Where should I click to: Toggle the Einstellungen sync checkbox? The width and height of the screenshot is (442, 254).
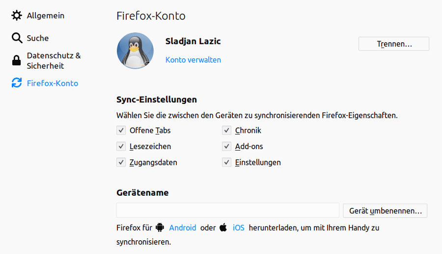coord(226,162)
